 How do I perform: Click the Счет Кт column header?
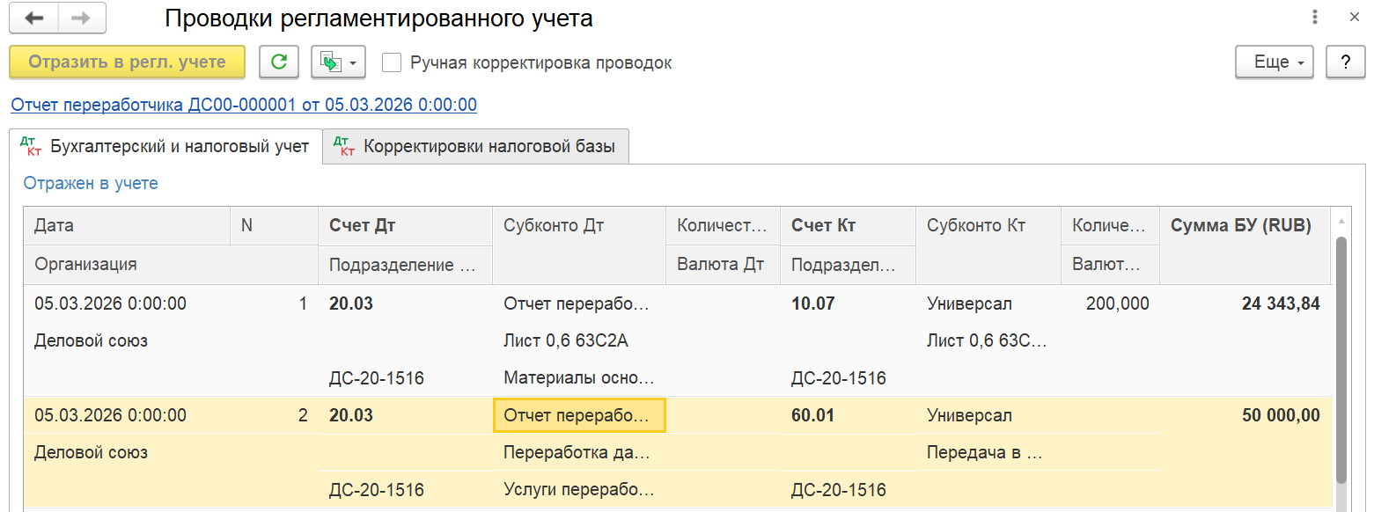click(848, 226)
